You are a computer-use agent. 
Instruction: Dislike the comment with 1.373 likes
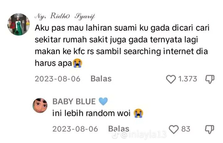[x=210, y=79]
